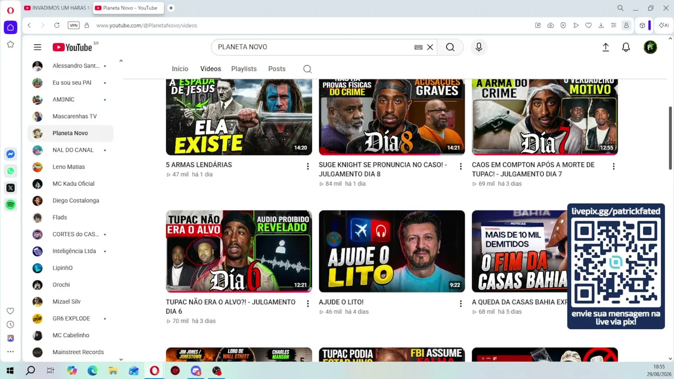Open options menu for Julgamento Dia 8 video

click(x=461, y=166)
